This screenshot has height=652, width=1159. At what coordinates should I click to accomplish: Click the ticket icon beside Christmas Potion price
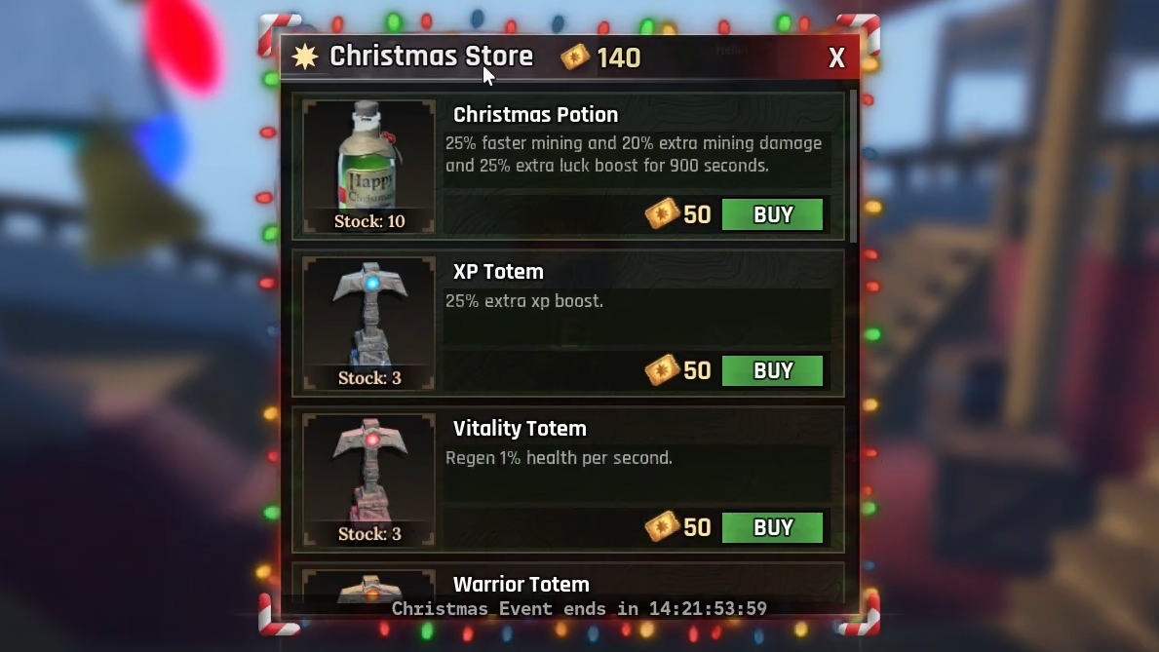(x=662, y=213)
